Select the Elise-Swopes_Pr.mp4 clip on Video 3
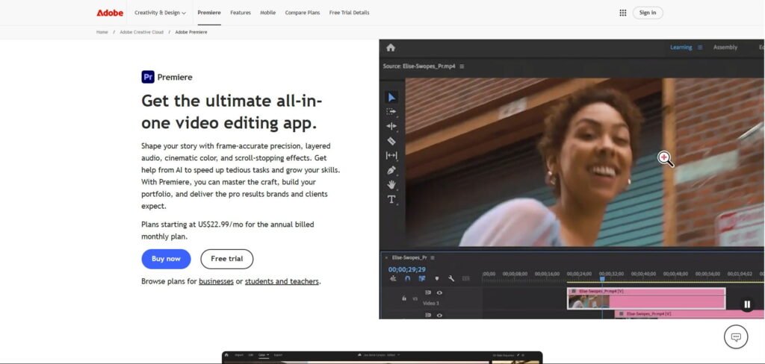The image size is (765, 364). pyautogui.click(x=646, y=298)
